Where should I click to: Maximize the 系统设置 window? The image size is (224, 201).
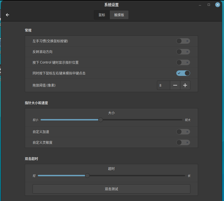tap(209, 5)
